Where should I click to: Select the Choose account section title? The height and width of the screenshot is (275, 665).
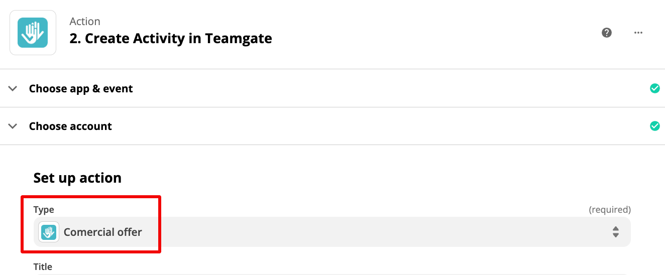70,126
